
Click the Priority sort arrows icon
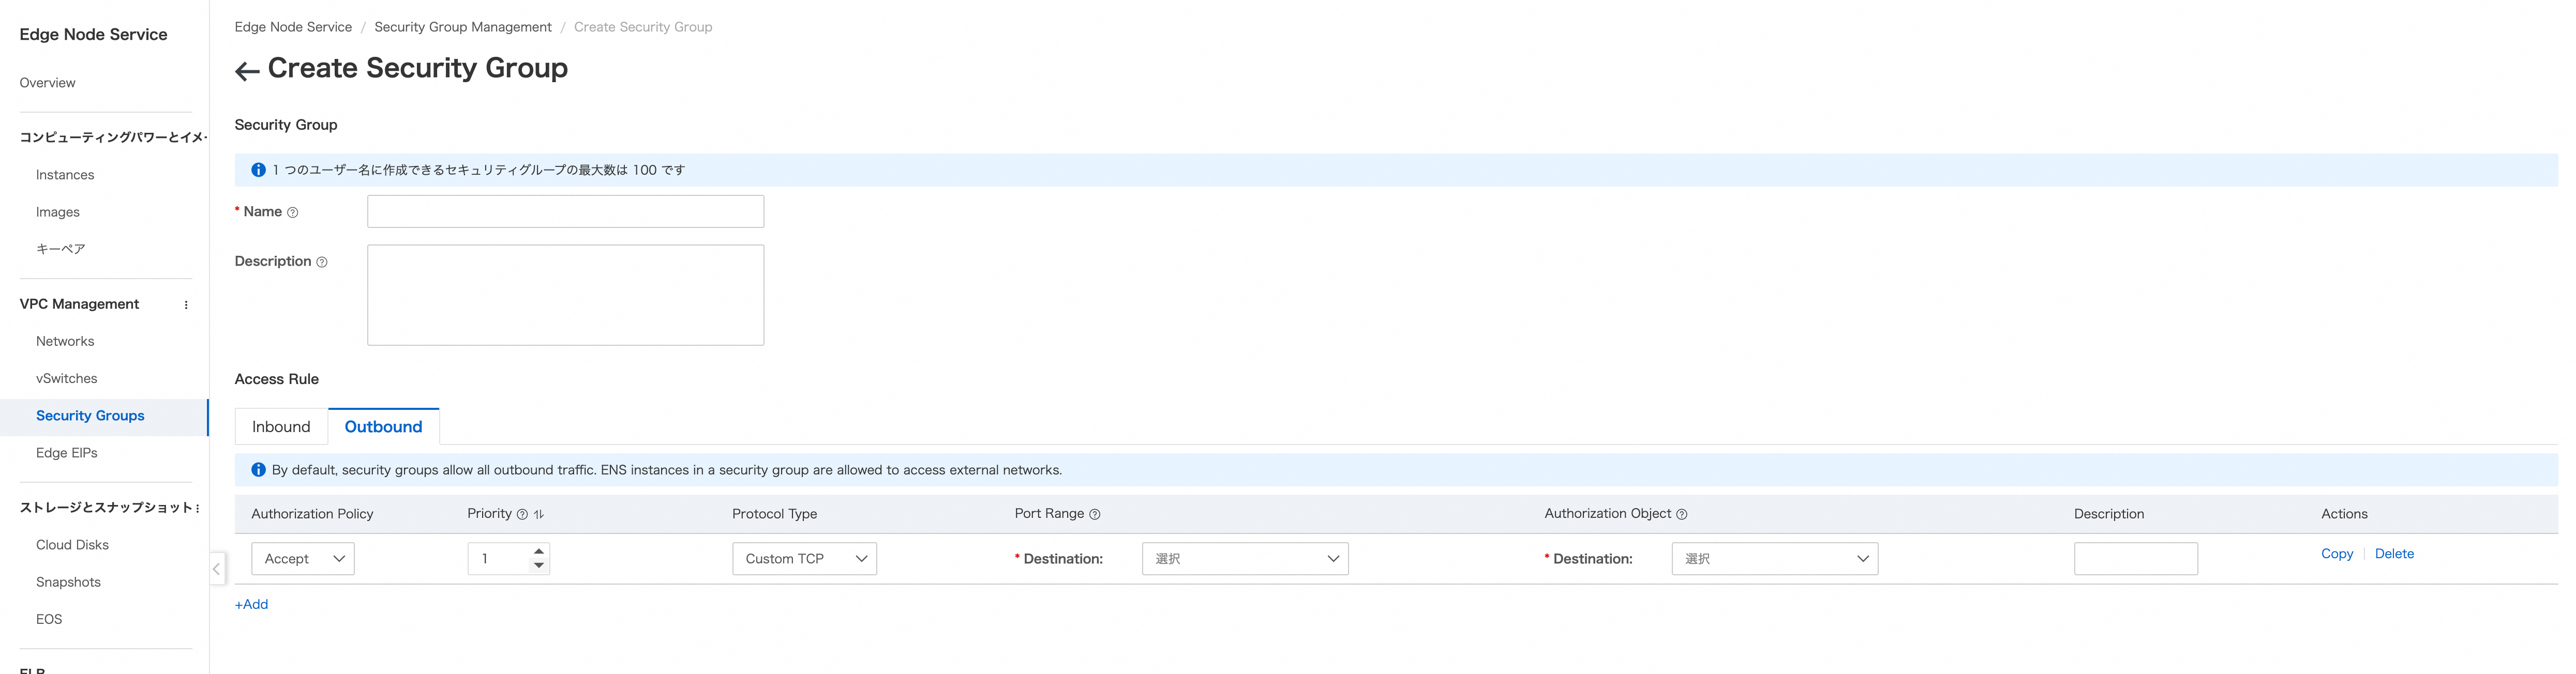539,514
